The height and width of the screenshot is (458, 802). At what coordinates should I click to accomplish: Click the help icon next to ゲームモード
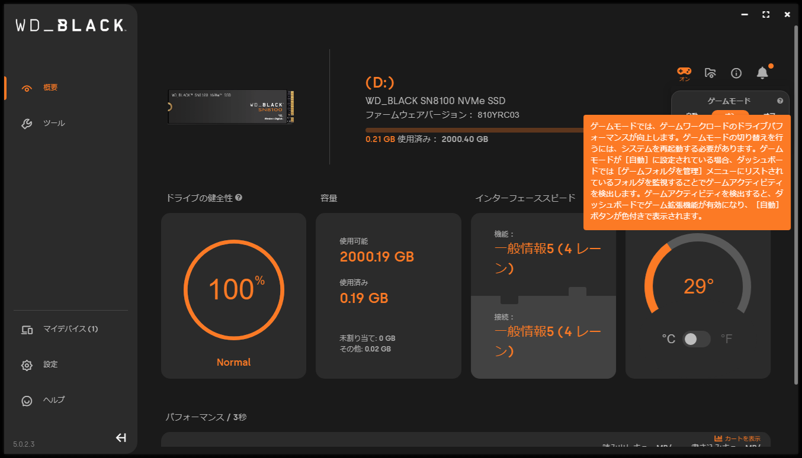(x=780, y=101)
